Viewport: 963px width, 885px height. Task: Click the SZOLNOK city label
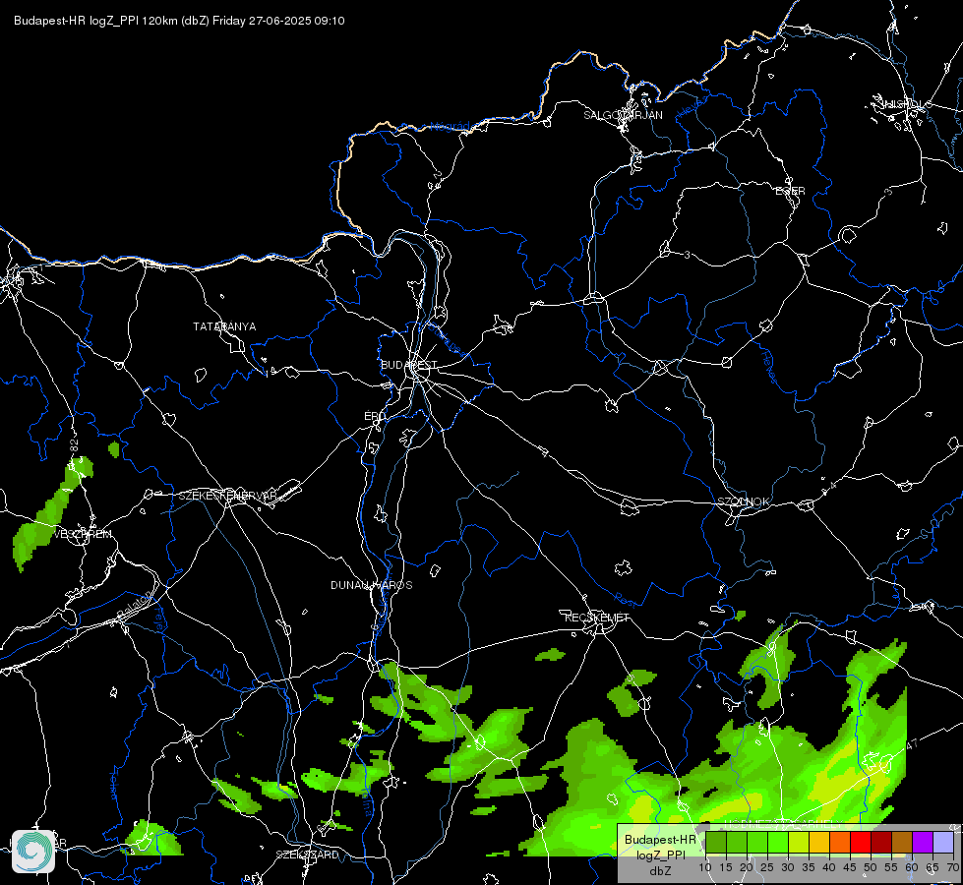[x=743, y=501]
